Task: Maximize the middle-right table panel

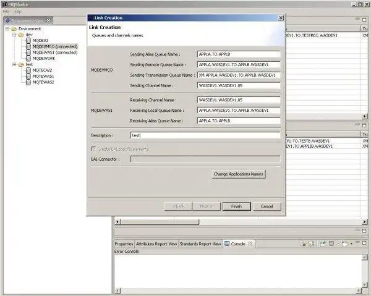Action: pyautogui.click(x=364, y=125)
